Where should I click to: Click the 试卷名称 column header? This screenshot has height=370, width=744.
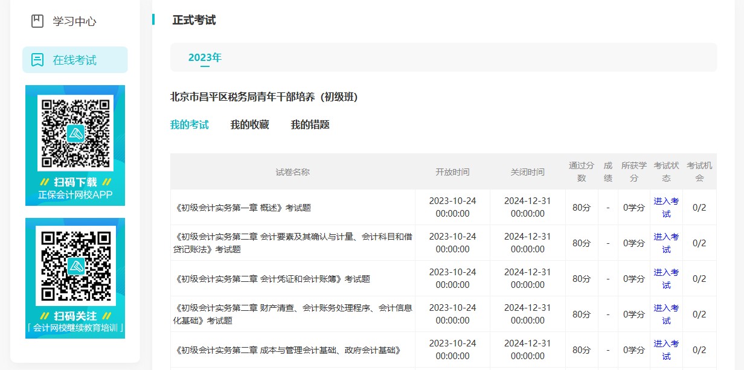(292, 172)
